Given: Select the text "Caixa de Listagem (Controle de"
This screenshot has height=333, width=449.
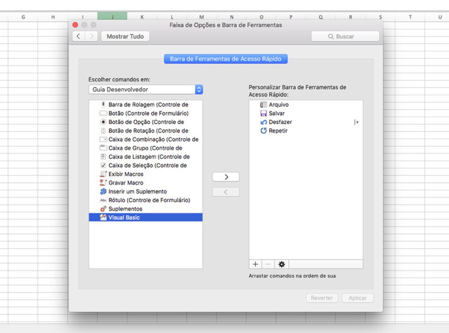Looking at the screenshot, I should tap(149, 157).
